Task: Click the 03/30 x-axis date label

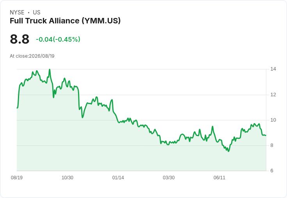Action: coord(169,178)
